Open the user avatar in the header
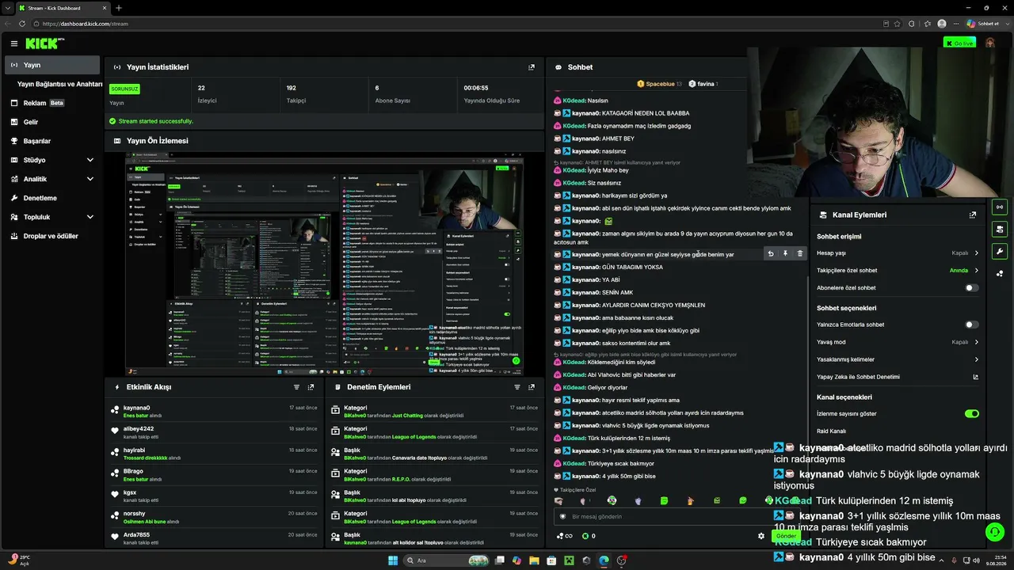Viewport: 1014px width, 570px height. tap(990, 43)
